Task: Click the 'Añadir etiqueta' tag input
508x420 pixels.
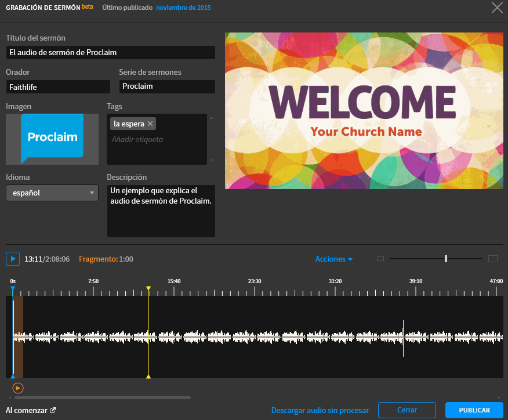Action: point(137,139)
